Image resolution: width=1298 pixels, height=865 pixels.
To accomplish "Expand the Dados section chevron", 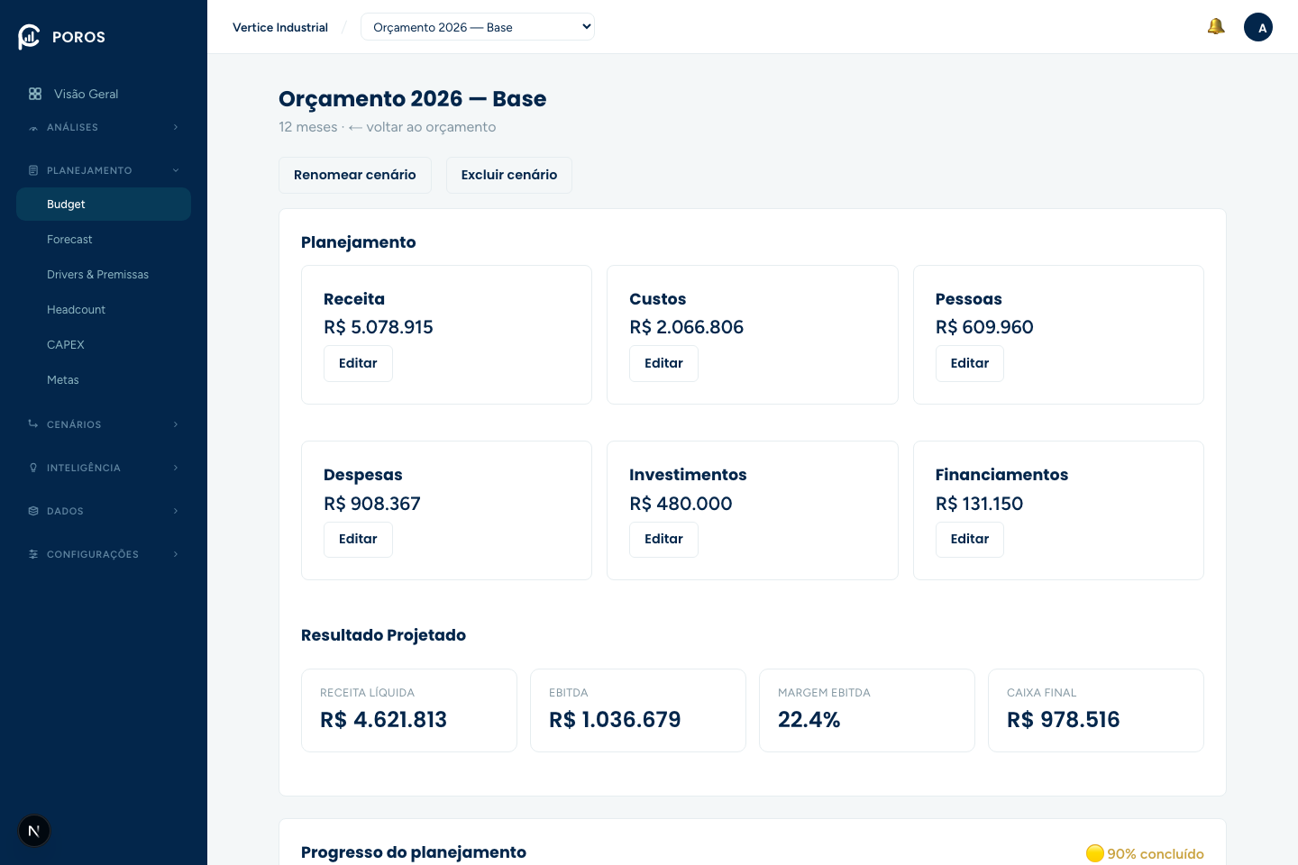I will tap(176, 511).
